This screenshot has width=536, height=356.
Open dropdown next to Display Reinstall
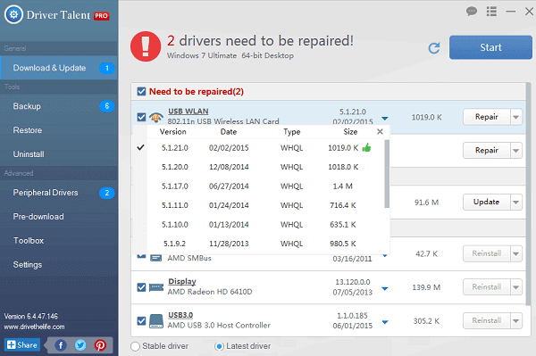pos(515,287)
